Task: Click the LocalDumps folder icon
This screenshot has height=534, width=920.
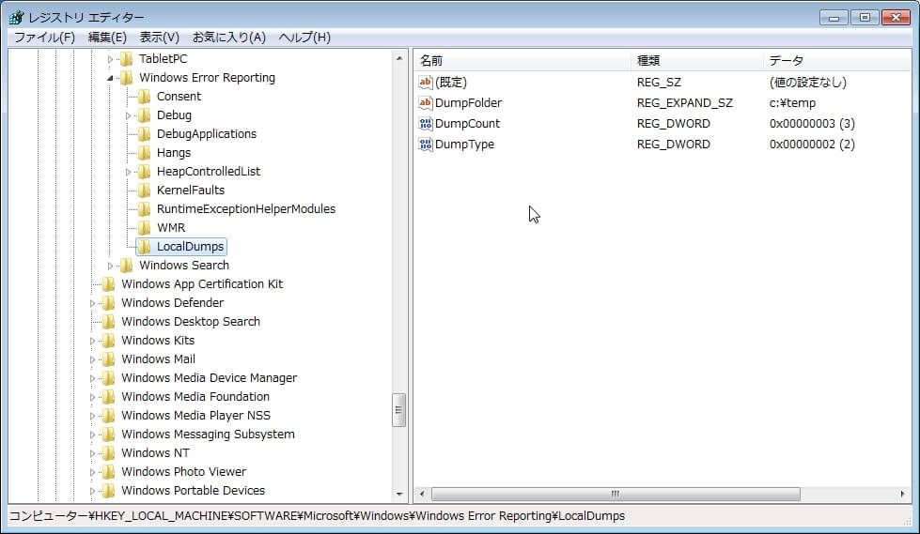Action: click(x=144, y=247)
